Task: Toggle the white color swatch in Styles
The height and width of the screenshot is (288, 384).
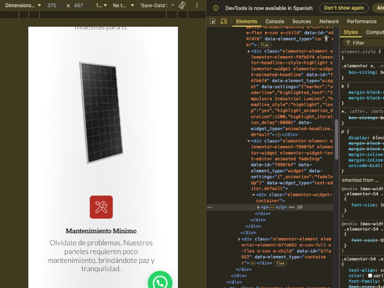Action: [370, 276]
